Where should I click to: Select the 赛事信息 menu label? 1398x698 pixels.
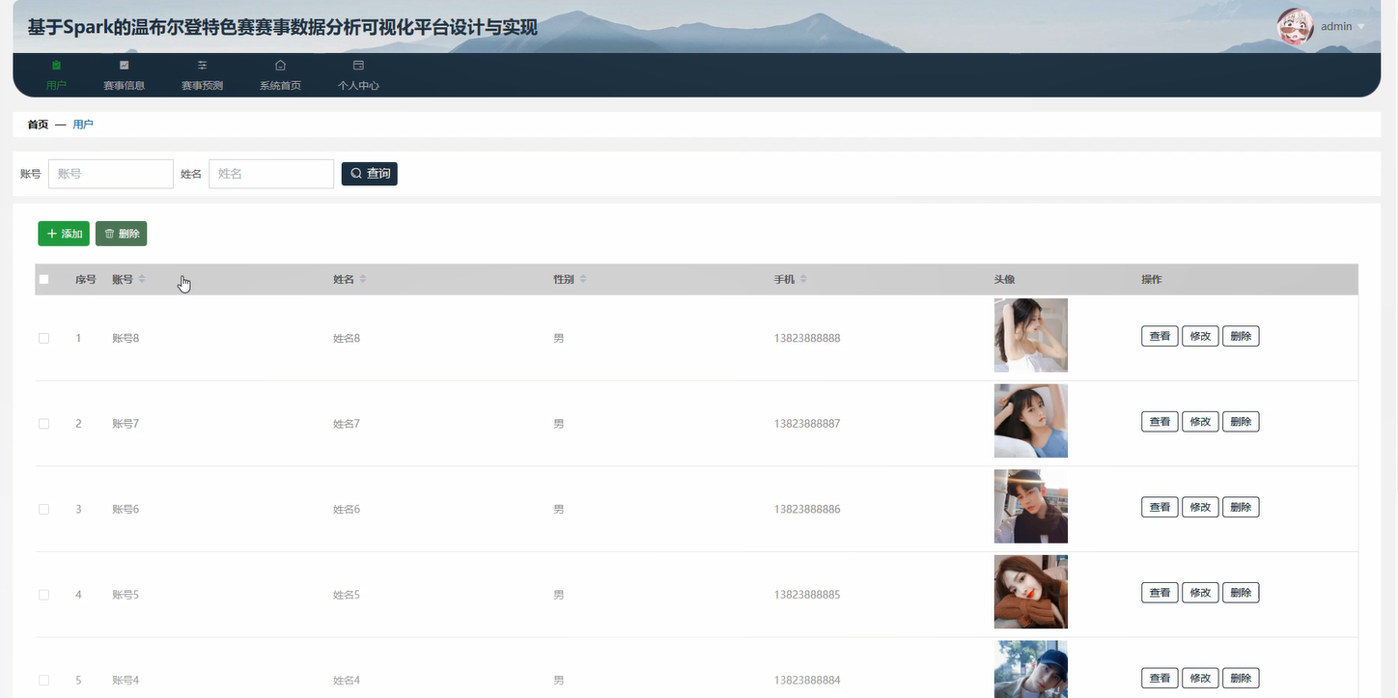tap(124, 85)
